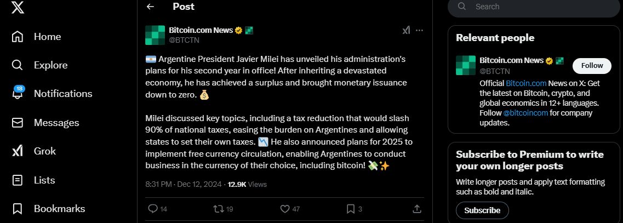Go back using the arrow icon
The height and width of the screenshot is (223, 623).
150,7
